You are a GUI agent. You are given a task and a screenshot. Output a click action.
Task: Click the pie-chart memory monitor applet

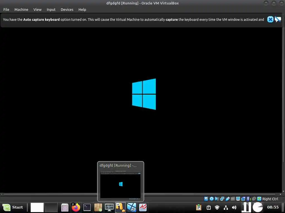258,207
